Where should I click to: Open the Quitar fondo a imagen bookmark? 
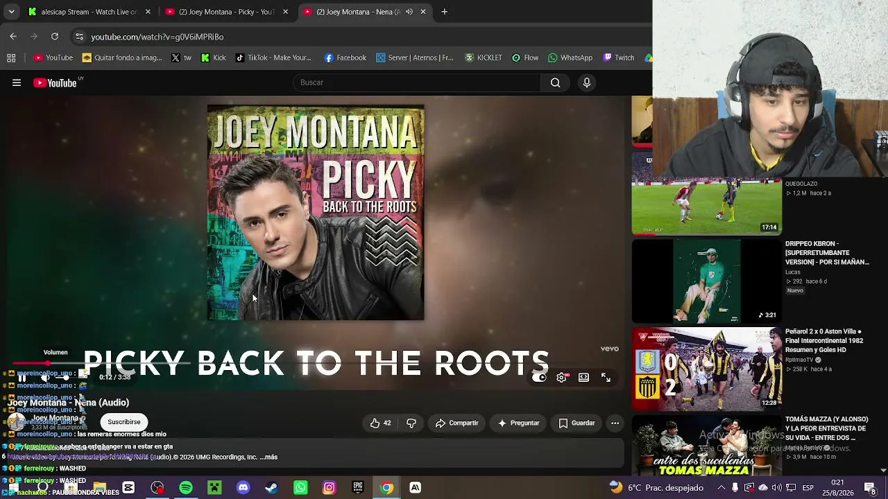(x=122, y=58)
